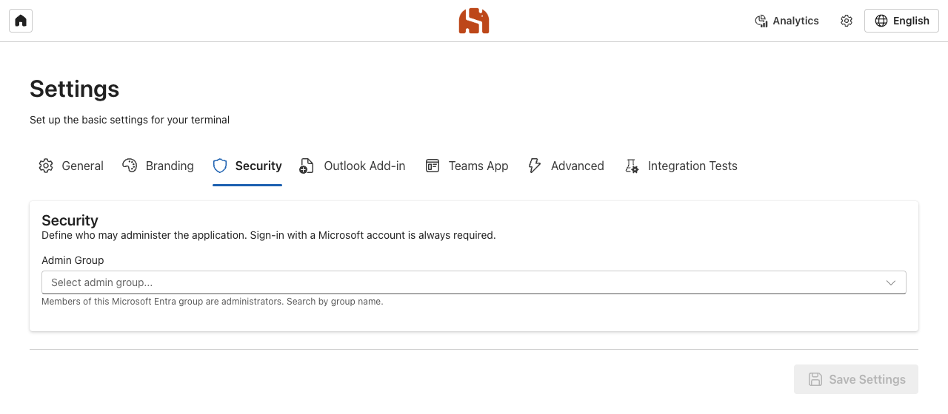This screenshot has height=414, width=948.
Task: Open the Analytics page link
Action: tap(787, 21)
